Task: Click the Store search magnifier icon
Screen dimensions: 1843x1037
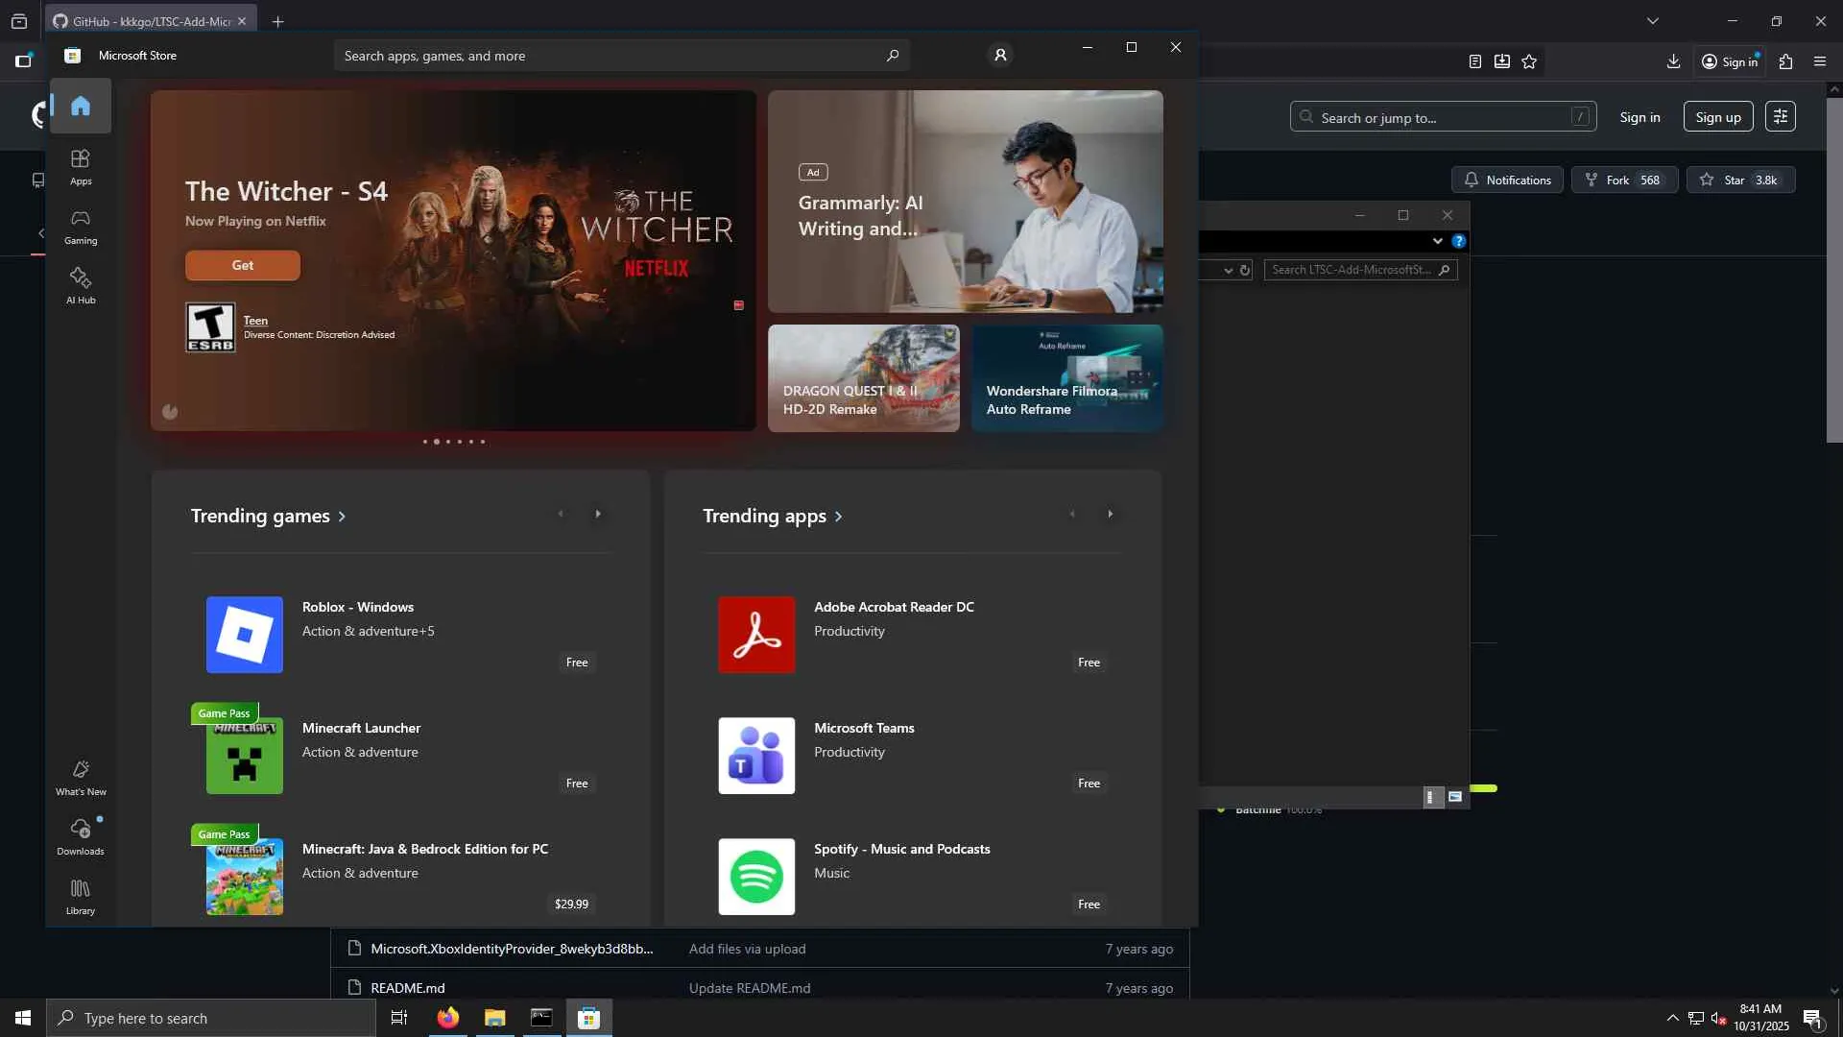Action: pyautogui.click(x=893, y=55)
